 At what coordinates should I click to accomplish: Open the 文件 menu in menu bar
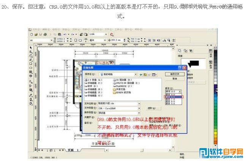pyautogui.click(x=36, y=30)
